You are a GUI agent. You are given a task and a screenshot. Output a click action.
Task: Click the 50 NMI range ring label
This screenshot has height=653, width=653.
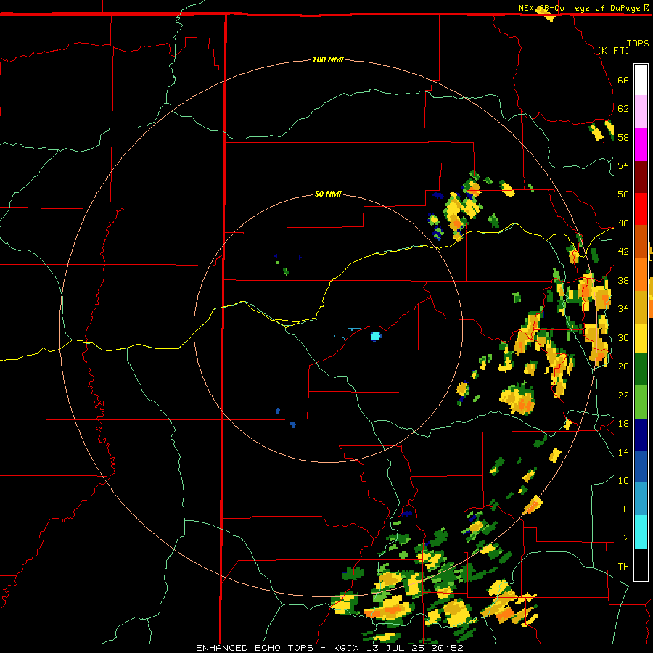click(x=328, y=194)
